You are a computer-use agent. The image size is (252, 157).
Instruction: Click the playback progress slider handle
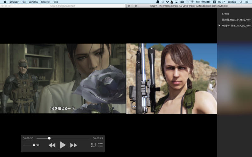[49, 138]
